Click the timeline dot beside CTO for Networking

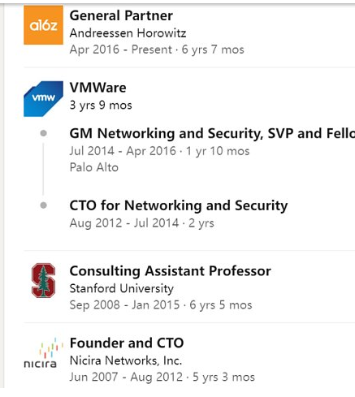point(43,205)
